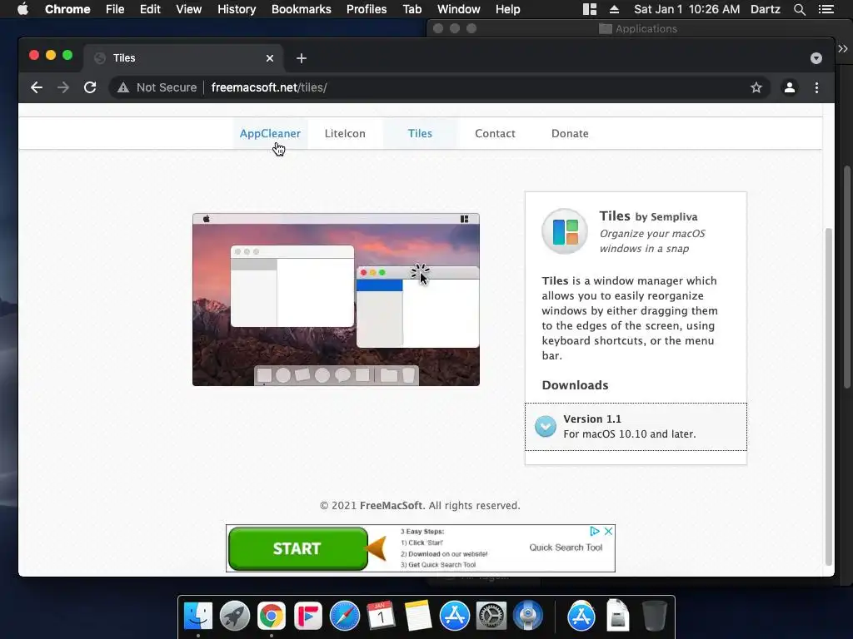Click the Applications window title behind Chrome
This screenshot has height=639, width=853.
pyautogui.click(x=646, y=29)
